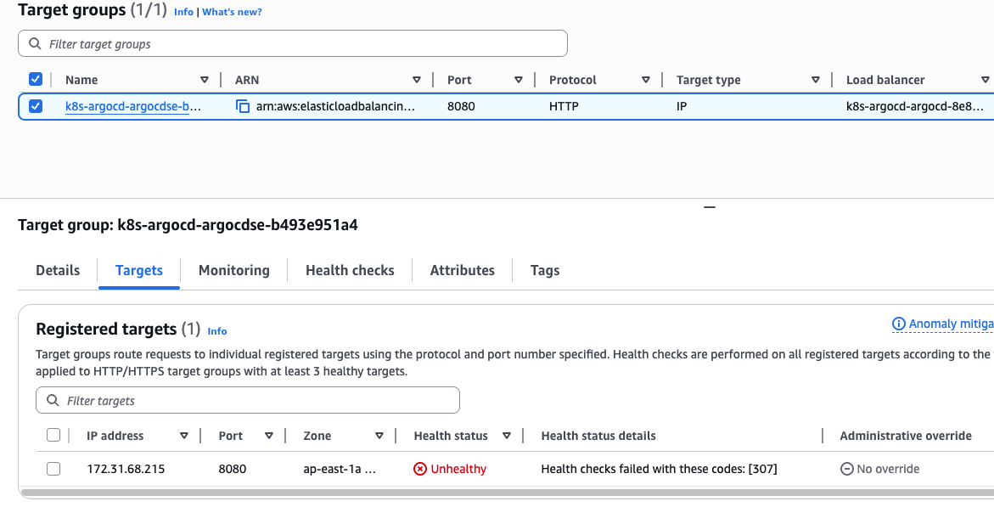Open the Monitoring tab
Viewport: 994px width, 524px height.
coord(233,270)
